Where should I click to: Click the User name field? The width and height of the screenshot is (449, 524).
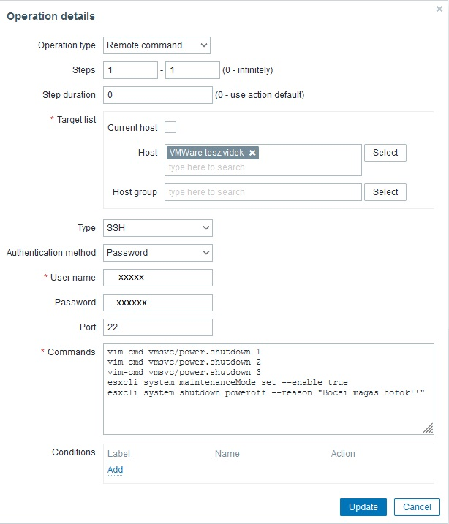pos(157,278)
